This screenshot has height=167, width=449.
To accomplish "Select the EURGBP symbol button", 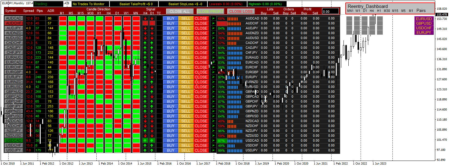I will (14, 72).
